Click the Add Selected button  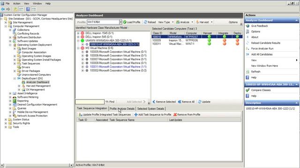(136, 102)
